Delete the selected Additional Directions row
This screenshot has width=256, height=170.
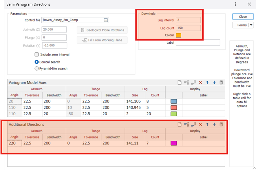(200, 124)
